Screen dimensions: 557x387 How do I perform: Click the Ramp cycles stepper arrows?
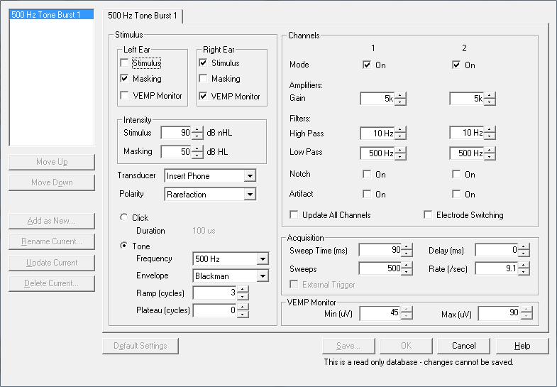pyautogui.click(x=243, y=293)
